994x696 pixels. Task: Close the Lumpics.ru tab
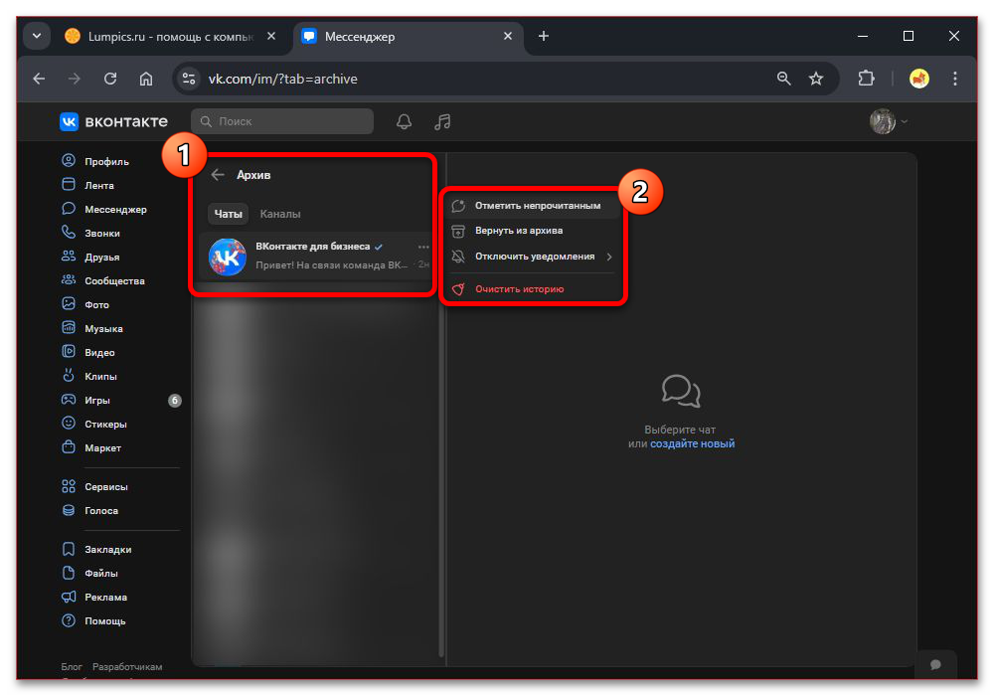coord(271,36)
